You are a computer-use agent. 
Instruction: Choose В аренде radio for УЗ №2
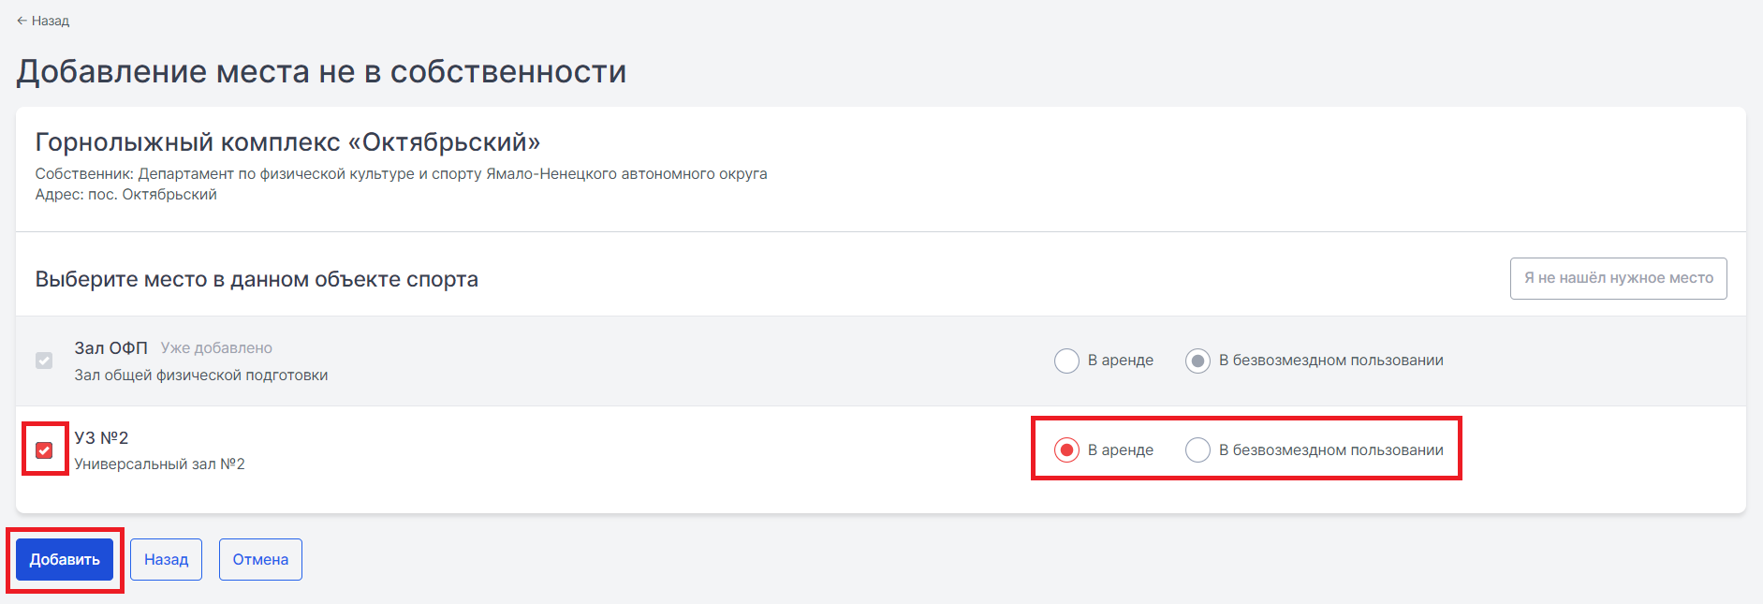pos(1066,450)
